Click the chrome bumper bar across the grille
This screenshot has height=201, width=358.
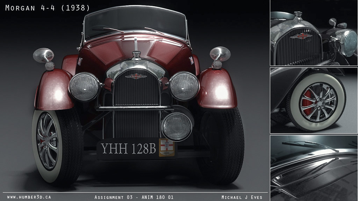(135, 108)
